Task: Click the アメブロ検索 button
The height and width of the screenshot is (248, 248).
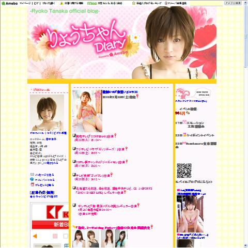Action: (233, 3)
